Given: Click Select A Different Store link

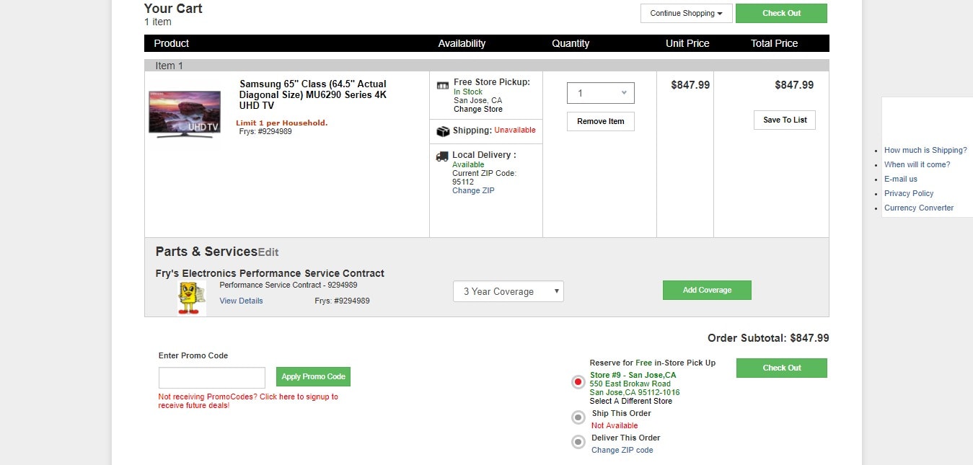Looking at the screenshot, I should click(631, 401).
